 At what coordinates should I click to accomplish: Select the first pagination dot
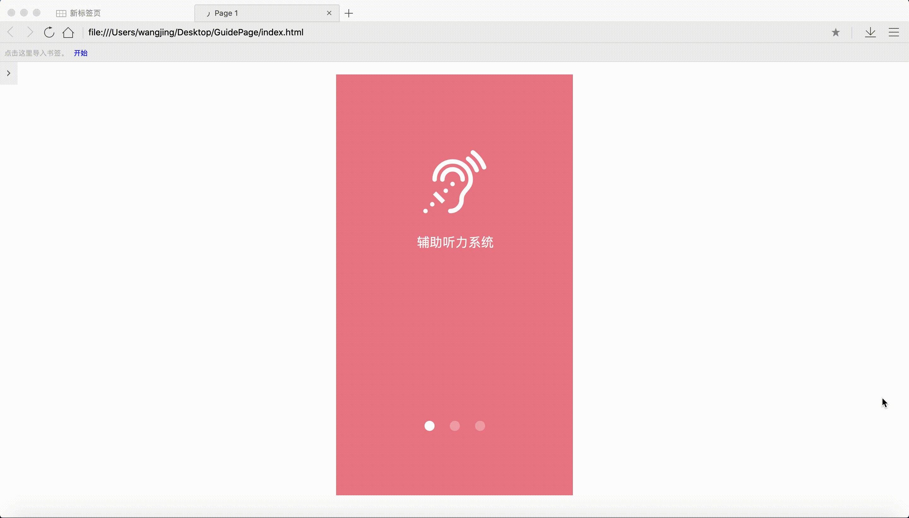(429, 426)
